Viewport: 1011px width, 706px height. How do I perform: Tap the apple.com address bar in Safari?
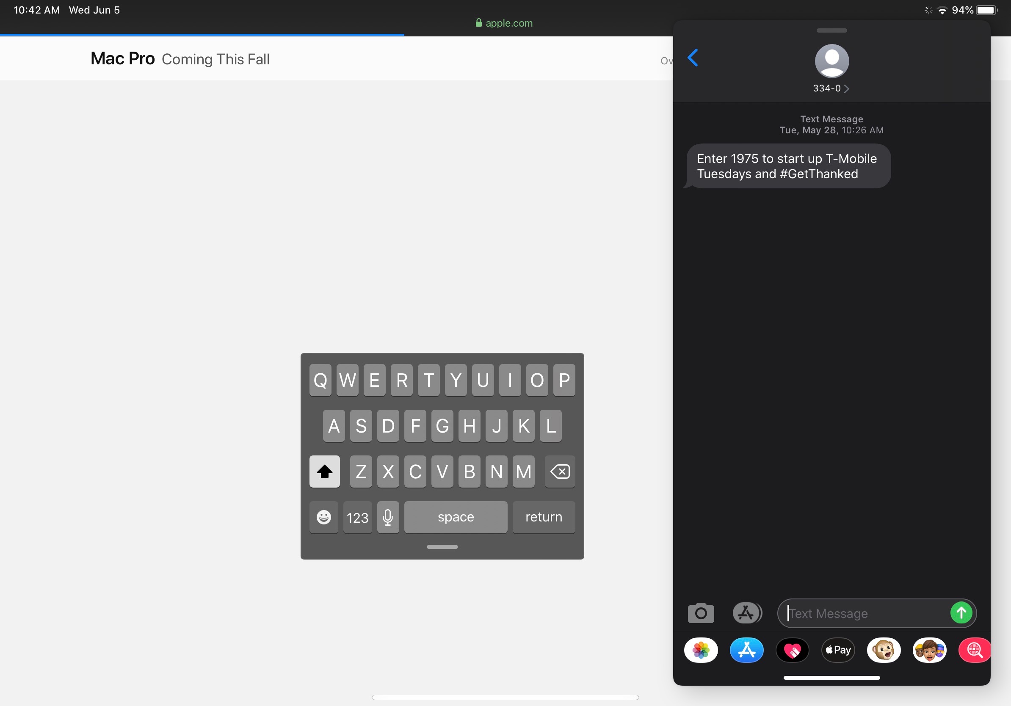tap(504, 23)
